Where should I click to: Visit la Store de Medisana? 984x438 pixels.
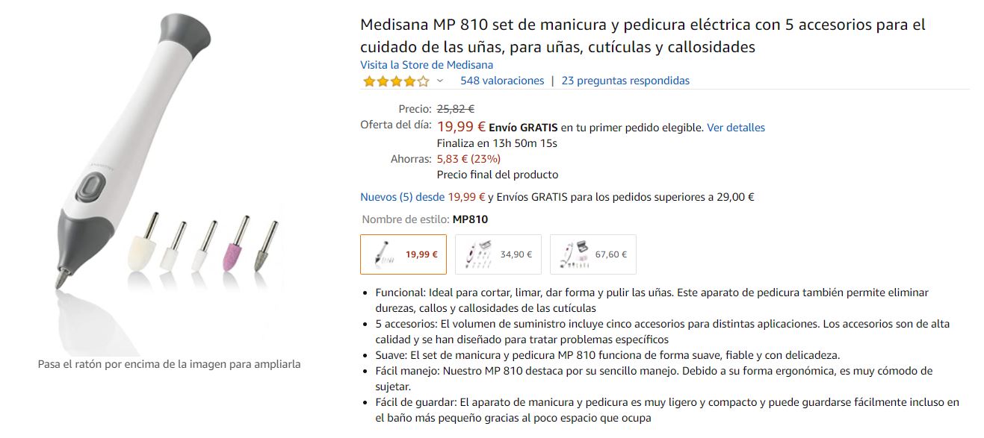427,65
